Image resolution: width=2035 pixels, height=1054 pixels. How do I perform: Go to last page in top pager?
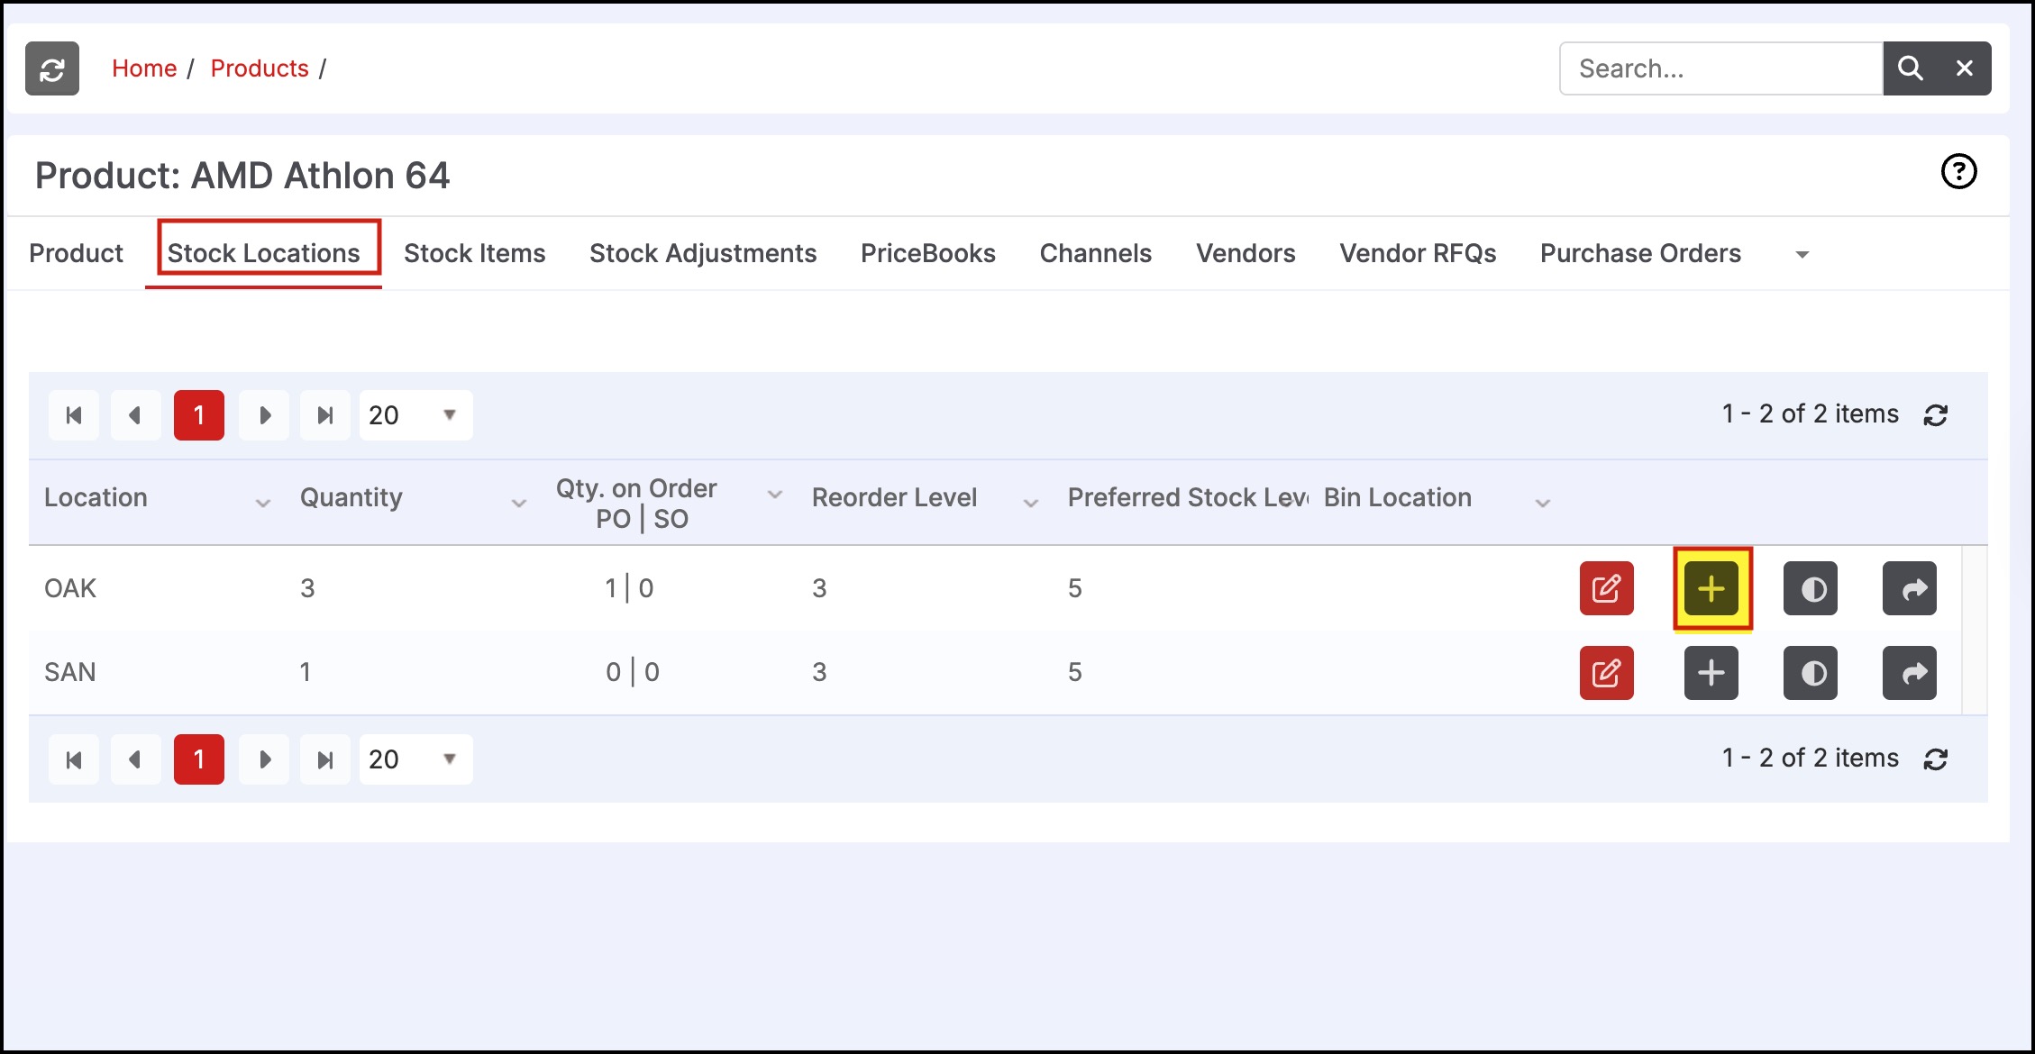[325, 415]
